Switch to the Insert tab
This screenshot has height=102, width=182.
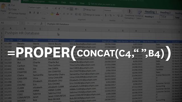click(x=26, y=1)
